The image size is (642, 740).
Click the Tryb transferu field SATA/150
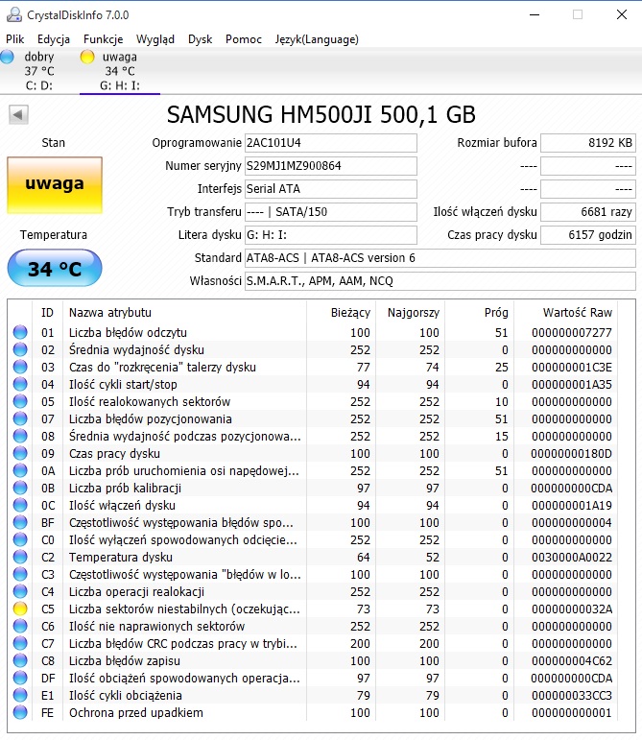coord(331,212)
